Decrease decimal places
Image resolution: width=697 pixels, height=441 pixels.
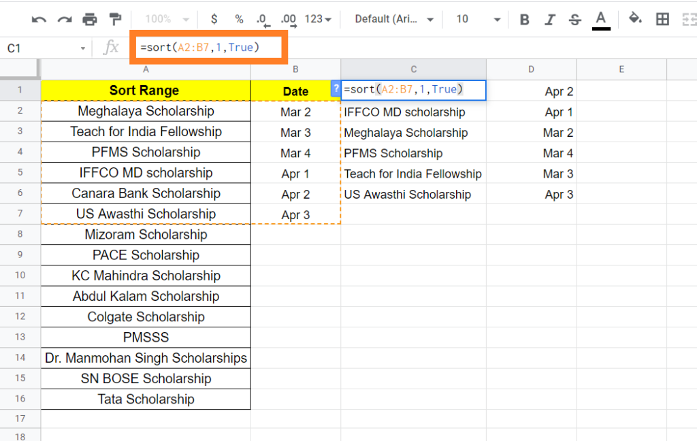tap(264, 19)
